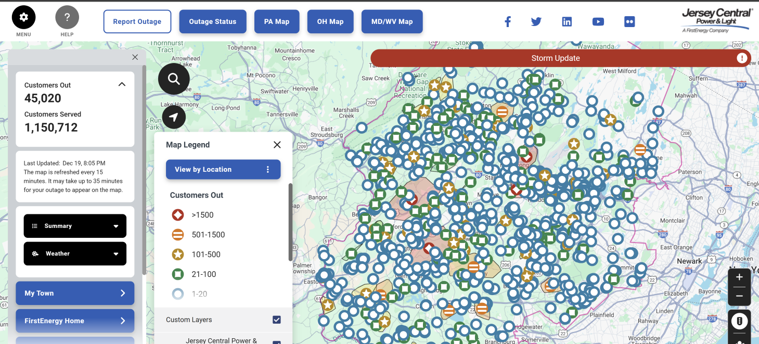Screen dimensions: 759x344
Task: Visit the LinkedIn icon link
Action: click(567, 21)
